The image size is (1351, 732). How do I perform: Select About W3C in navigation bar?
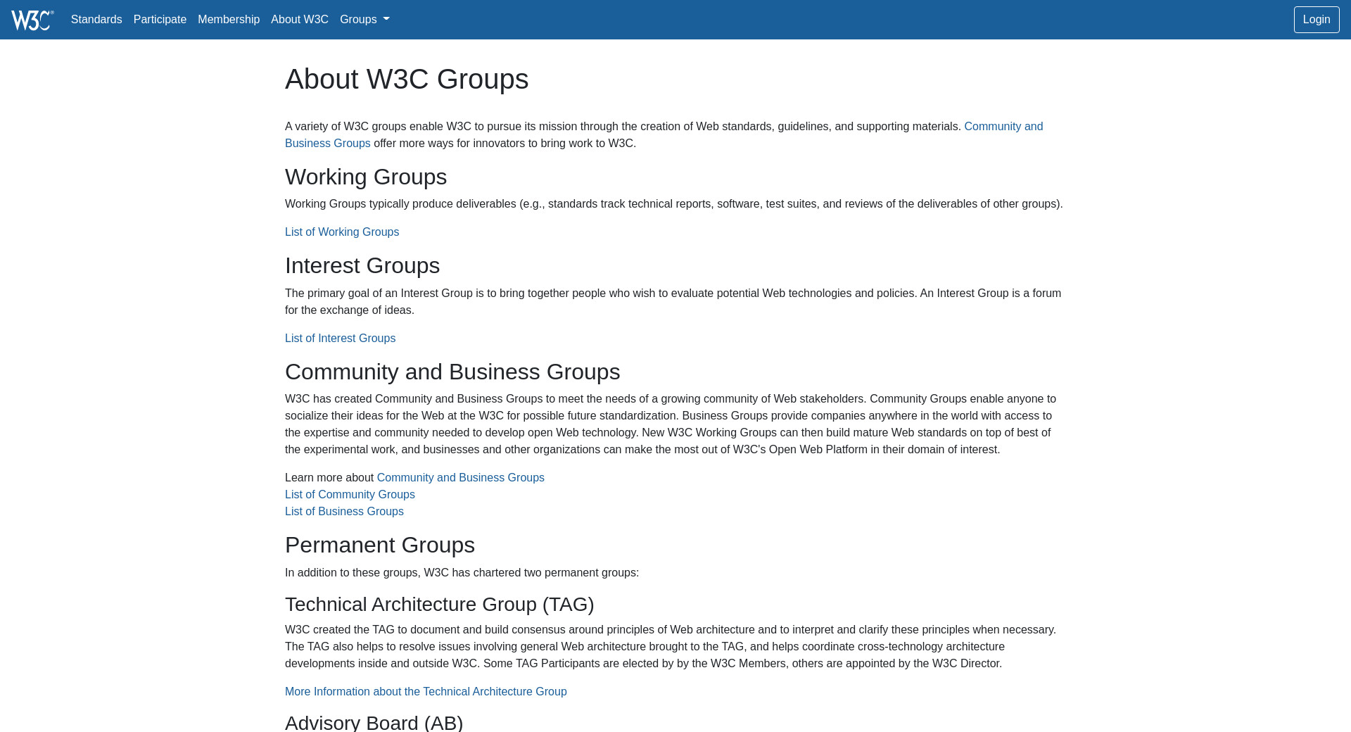300,20
